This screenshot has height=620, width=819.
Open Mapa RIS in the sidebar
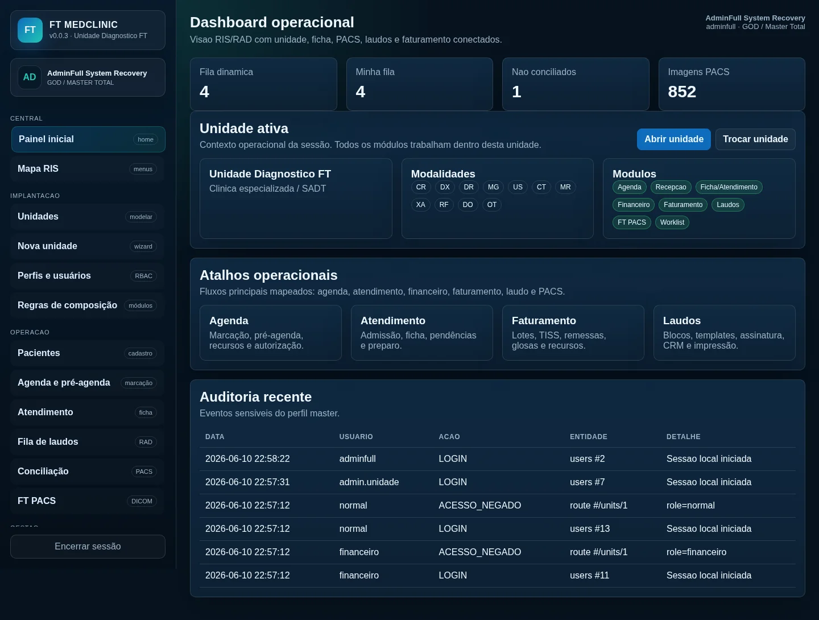88,169
